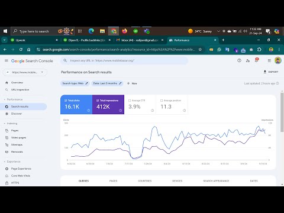This screenshot has width=284, height=213.
Task: Click the help icon on Total clicks card
Action: 89,111
